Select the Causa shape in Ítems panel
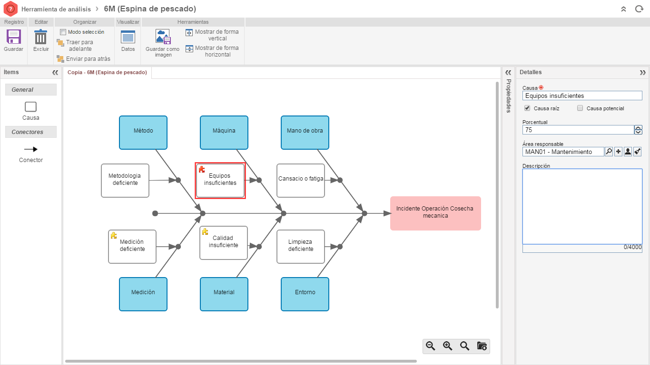This screenshot has width=650, height=365. (x=30, y=107)
